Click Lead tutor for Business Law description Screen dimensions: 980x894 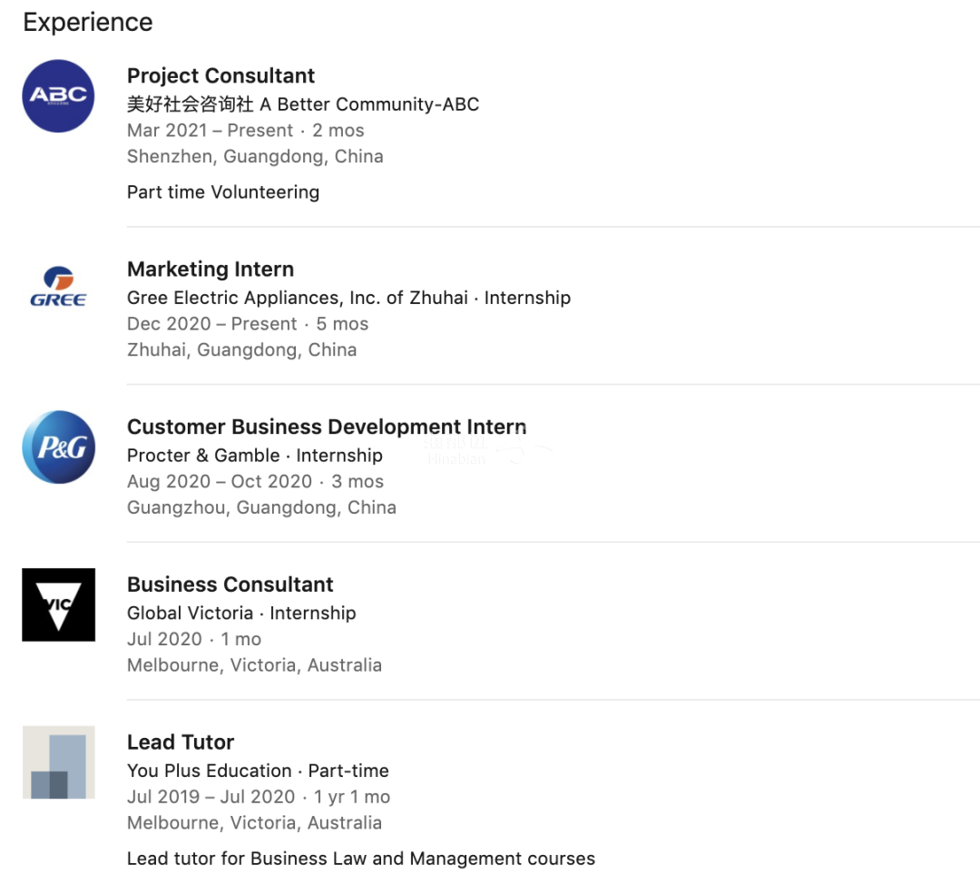coord(360,859)
